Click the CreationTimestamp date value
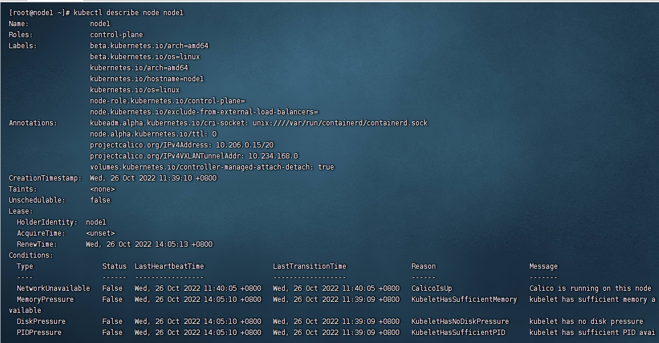The height and width of the screenshot is (343, 659). tap(153, 178)
